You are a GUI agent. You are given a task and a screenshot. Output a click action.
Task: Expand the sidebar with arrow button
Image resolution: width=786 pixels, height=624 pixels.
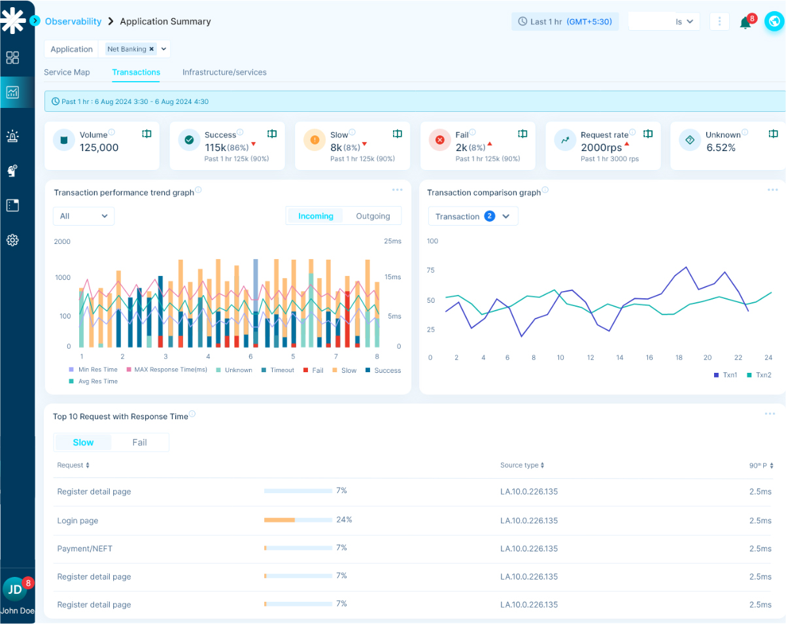point(35,21)
